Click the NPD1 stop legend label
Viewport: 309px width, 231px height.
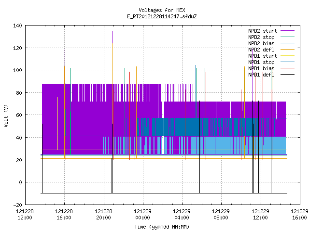click(x=261, y=62)
